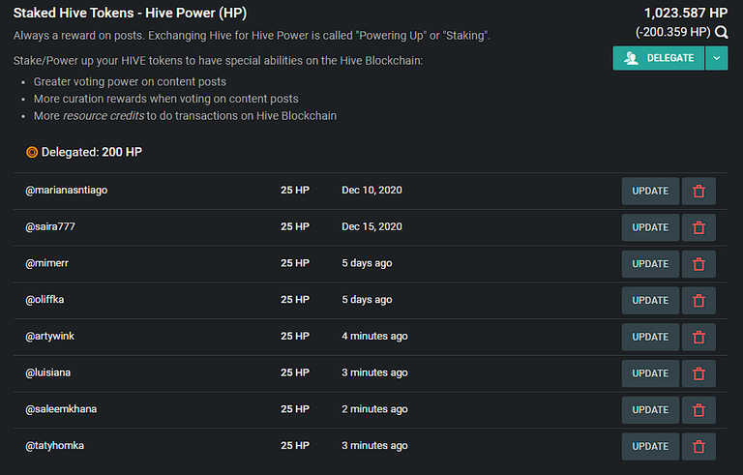Open the @luisiana profile link
Screen dimensions: 743x475
(47, 372)
